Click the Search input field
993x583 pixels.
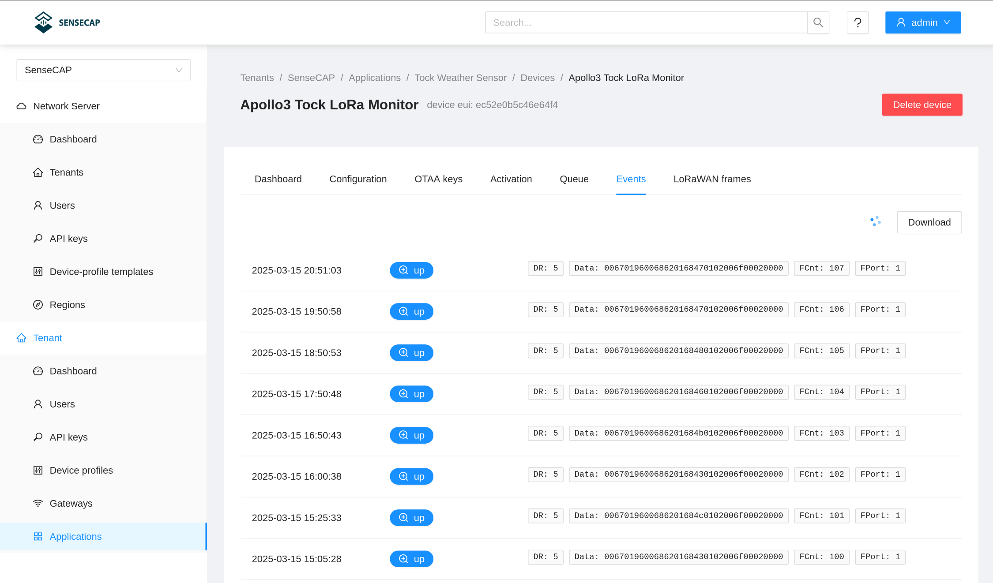pyautogui.click(x=646, y=22)
